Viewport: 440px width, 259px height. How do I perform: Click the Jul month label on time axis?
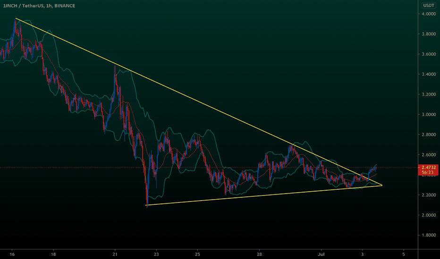321,254
